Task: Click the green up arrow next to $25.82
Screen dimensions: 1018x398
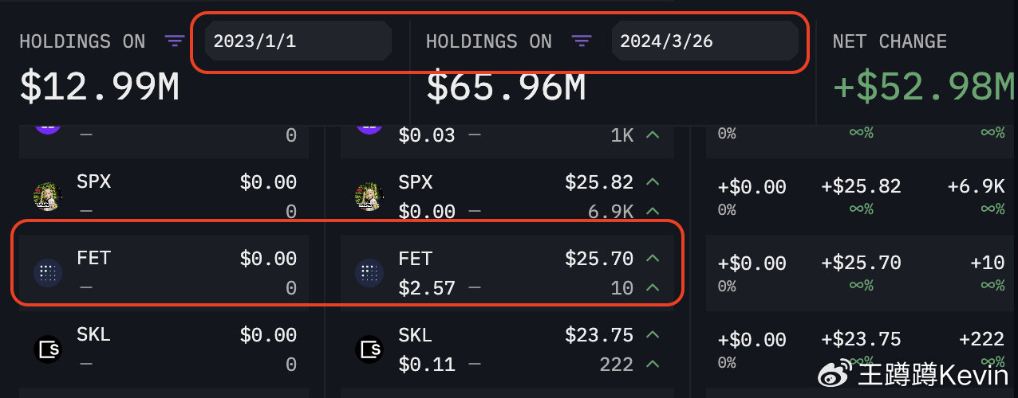Action: coord(653,182)
